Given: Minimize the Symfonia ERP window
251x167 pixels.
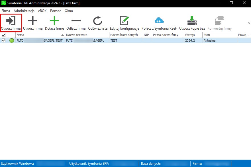Looking at the screenshot, I should point(219,3).
